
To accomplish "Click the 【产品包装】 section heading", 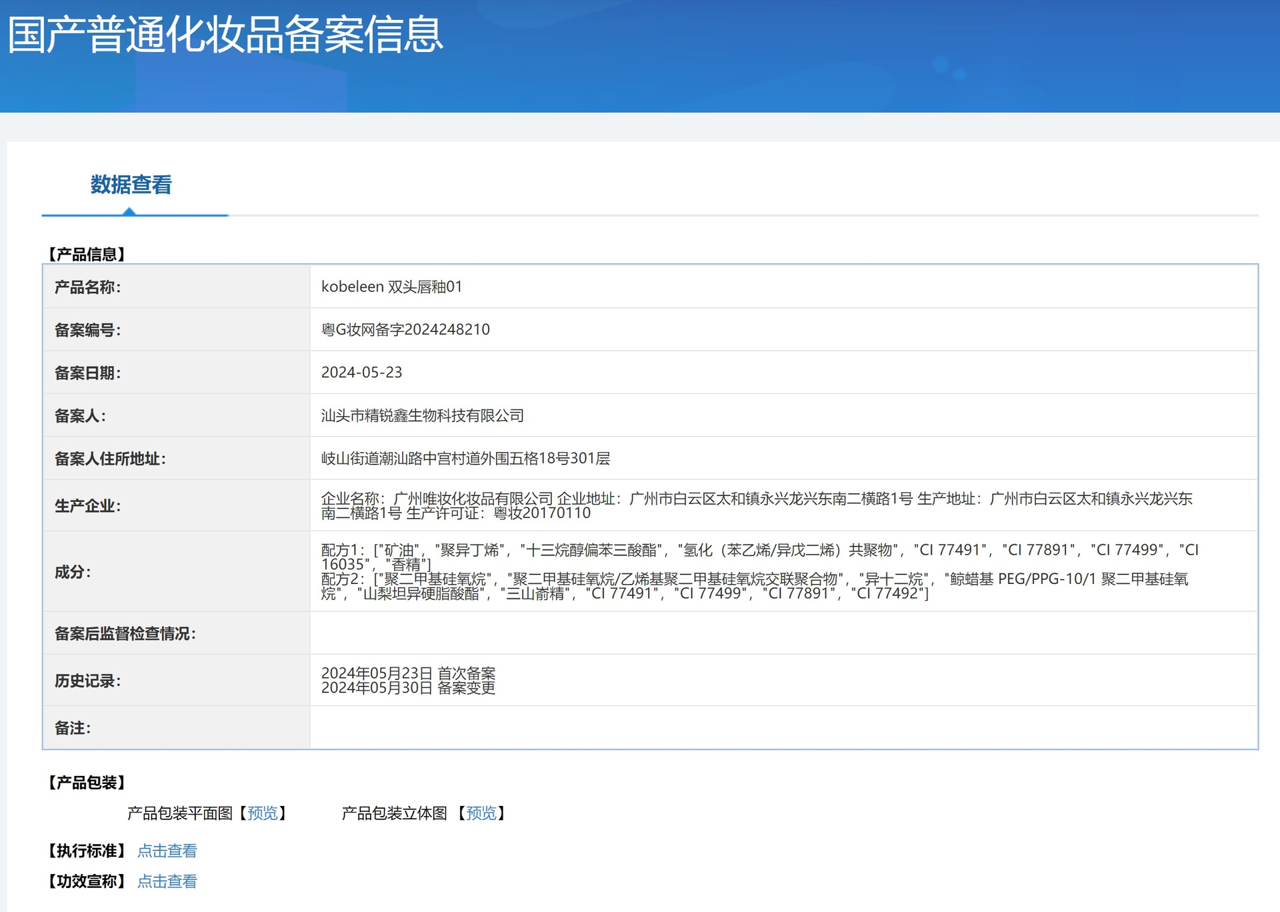I will (x=87, y=783).
